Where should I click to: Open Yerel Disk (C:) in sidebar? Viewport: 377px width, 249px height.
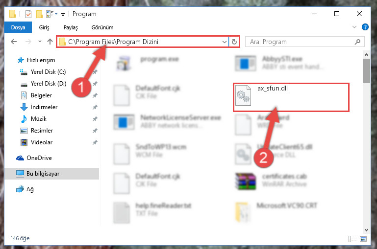coord(48,72)
